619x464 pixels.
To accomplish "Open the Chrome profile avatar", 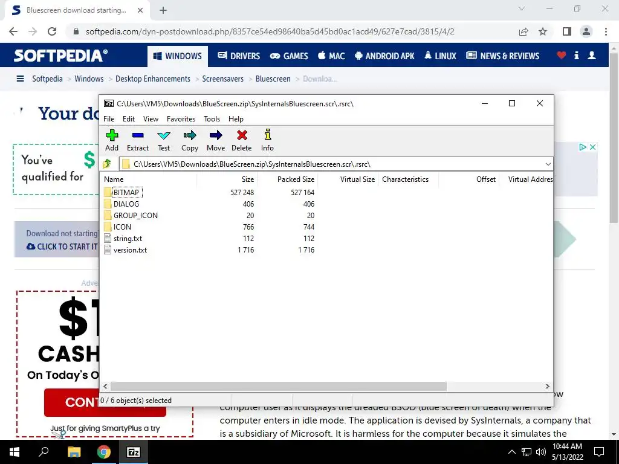I will 586,31.
